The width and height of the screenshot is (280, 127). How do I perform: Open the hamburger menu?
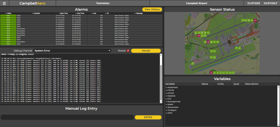(x=4, y=3)
